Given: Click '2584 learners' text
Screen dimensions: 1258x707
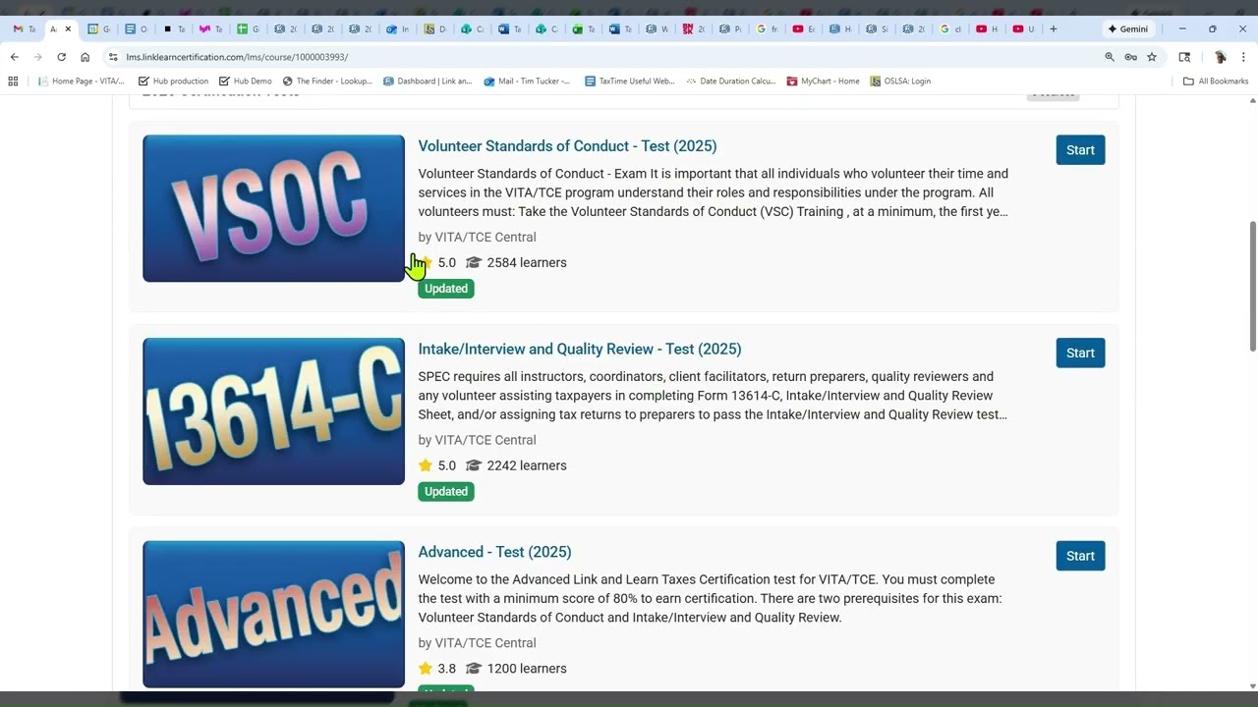Looking at the screenshot, I should [527, 263].
